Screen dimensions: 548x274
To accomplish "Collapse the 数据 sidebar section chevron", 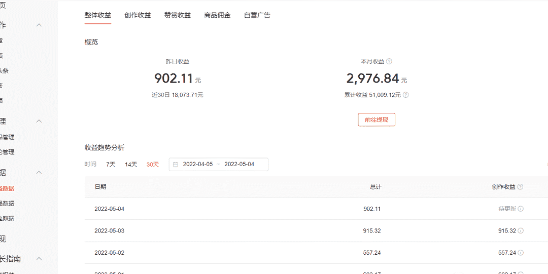I will (39, 172).
